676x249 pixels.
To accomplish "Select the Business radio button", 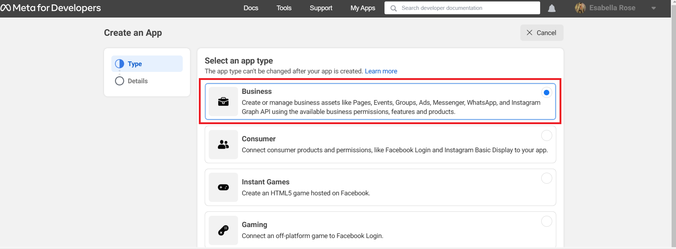I will 546,93.
